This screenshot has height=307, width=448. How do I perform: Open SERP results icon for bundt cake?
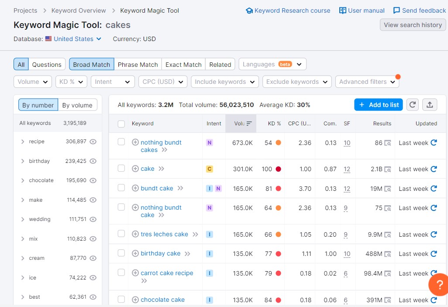click(x=387, y=189)
